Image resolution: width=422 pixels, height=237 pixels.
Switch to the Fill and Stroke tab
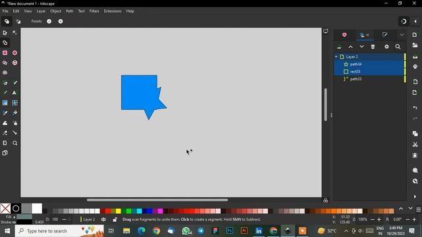tap(385, 35)
